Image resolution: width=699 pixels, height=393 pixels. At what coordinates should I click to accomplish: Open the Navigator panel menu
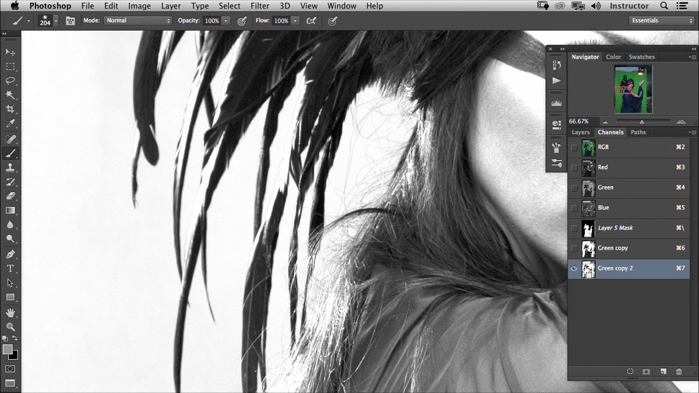[x=692, y=57]
